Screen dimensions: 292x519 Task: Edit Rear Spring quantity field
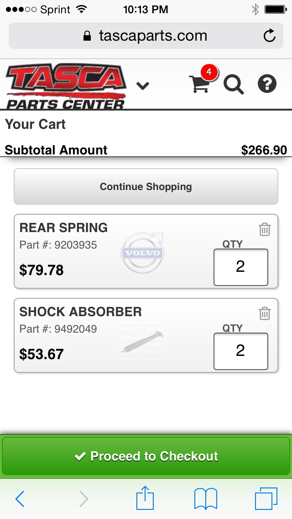240,267
